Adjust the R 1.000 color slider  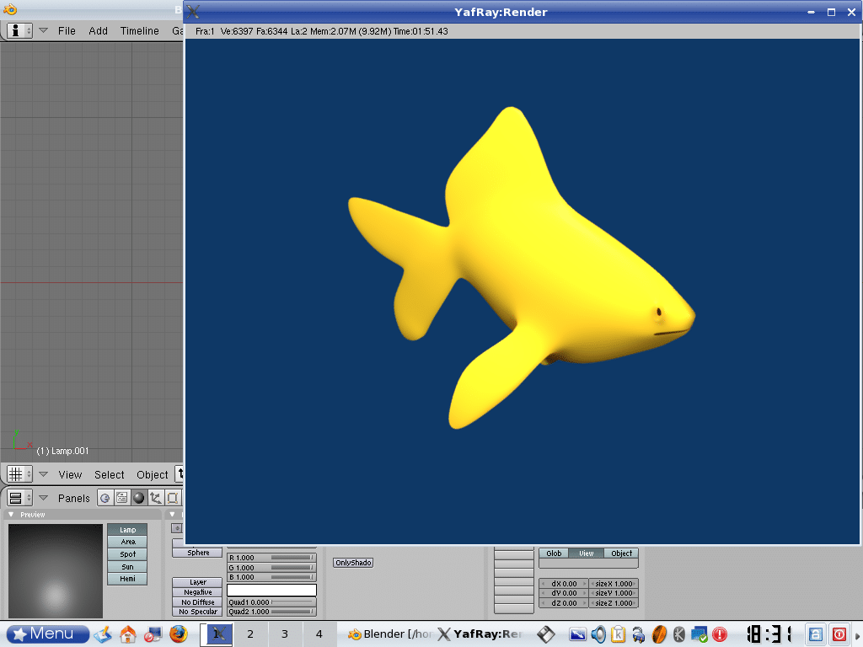pos(271,557)
